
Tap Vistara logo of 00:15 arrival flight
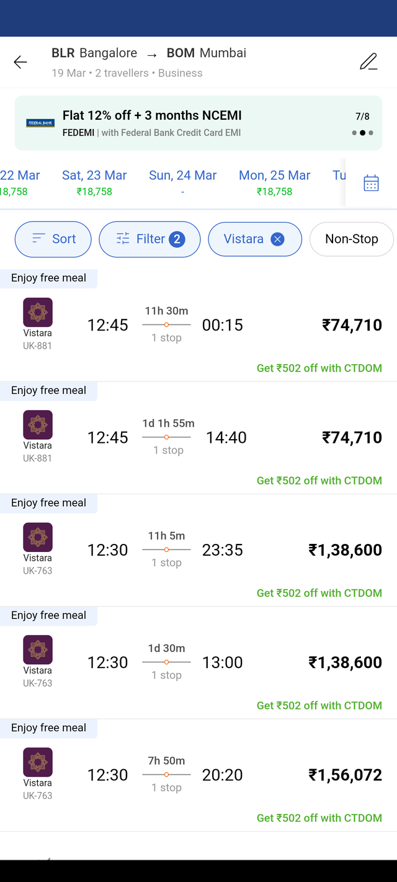38,312
